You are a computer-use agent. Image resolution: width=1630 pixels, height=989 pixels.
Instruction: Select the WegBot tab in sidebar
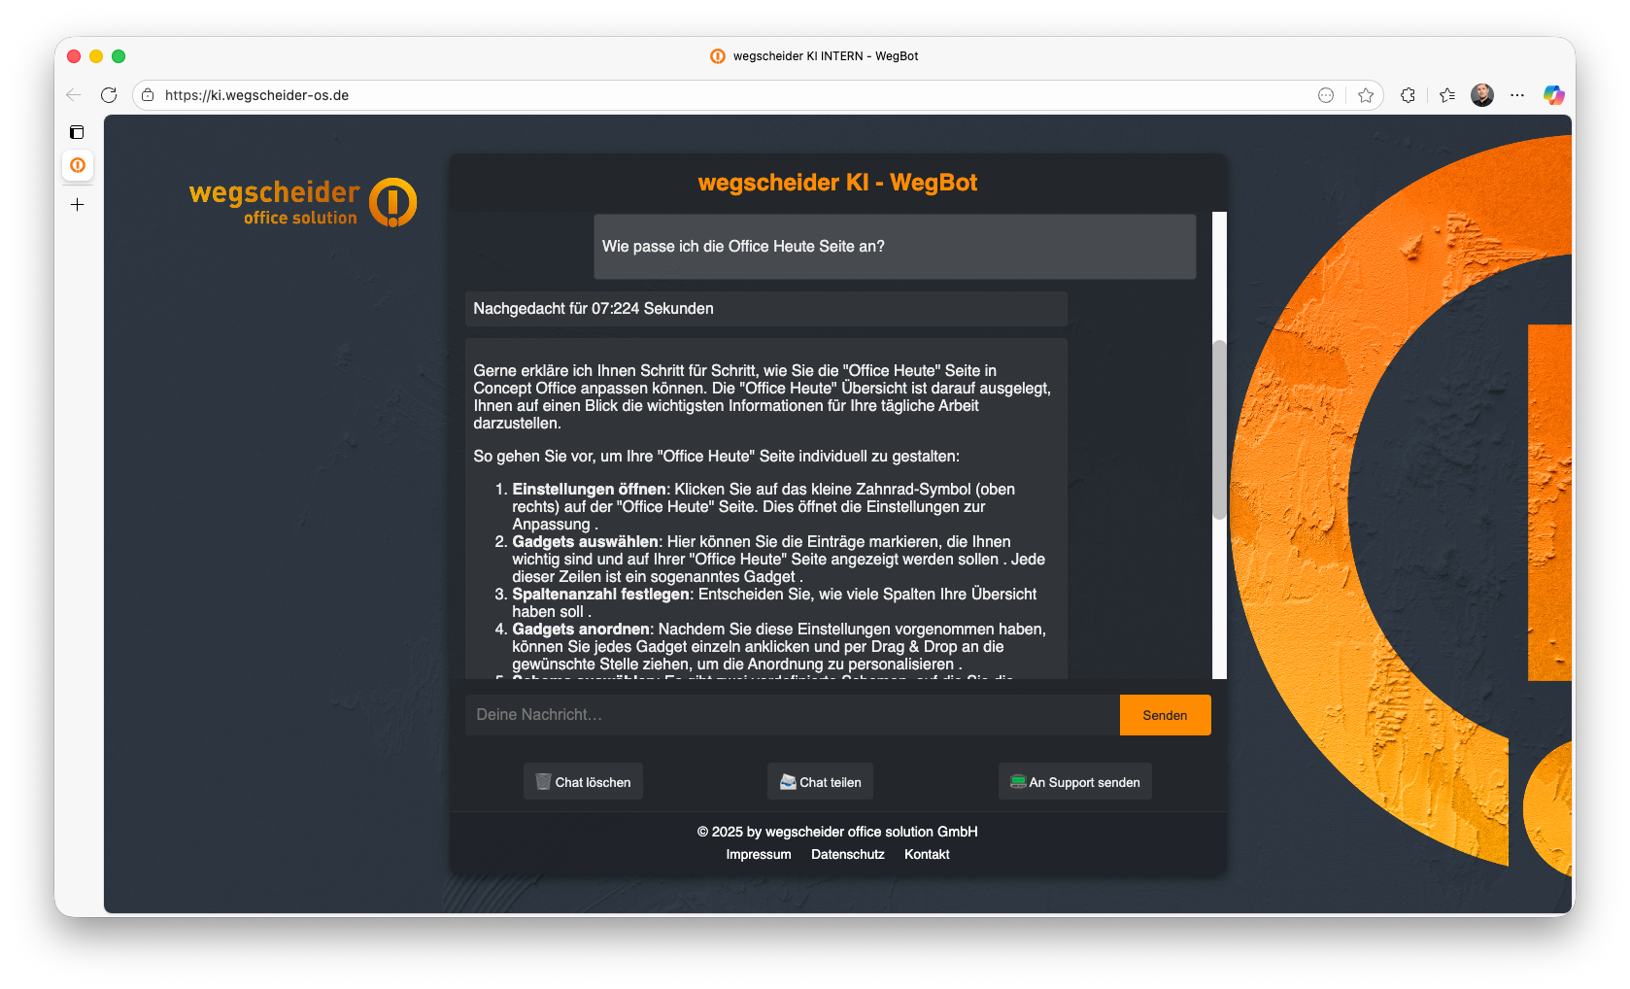78,165
